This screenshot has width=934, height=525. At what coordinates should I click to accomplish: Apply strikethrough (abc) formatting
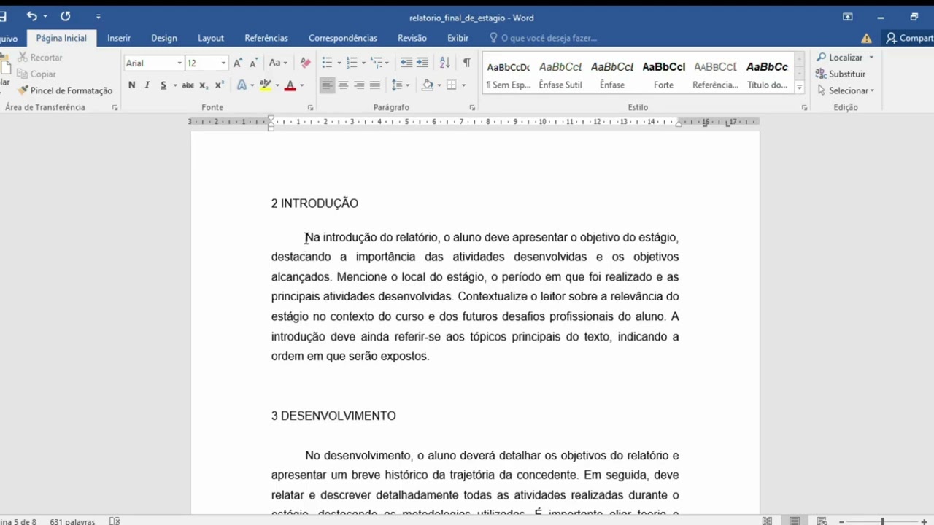(188, 85)
